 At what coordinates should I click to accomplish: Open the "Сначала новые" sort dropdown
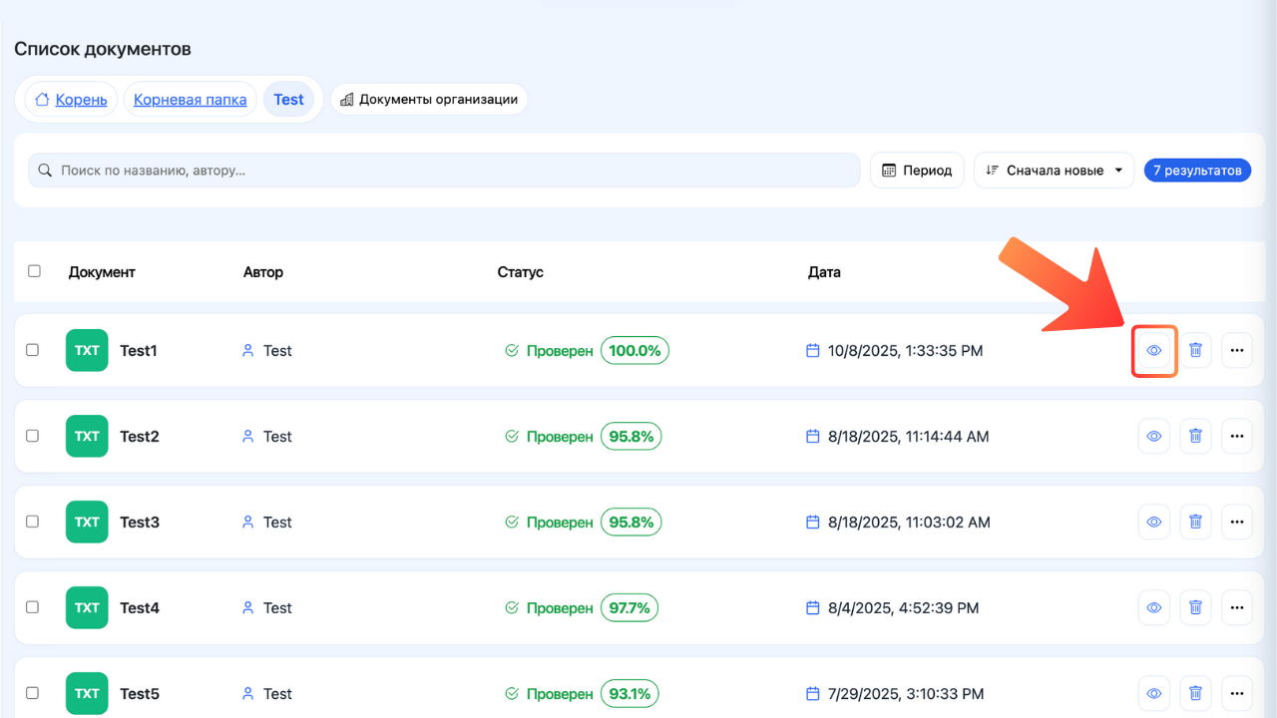[1054, 171]
